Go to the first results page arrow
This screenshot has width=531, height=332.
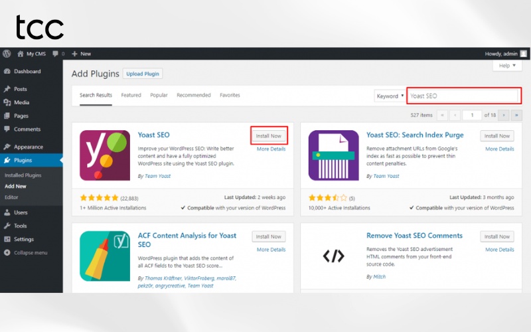coord(442,115)
